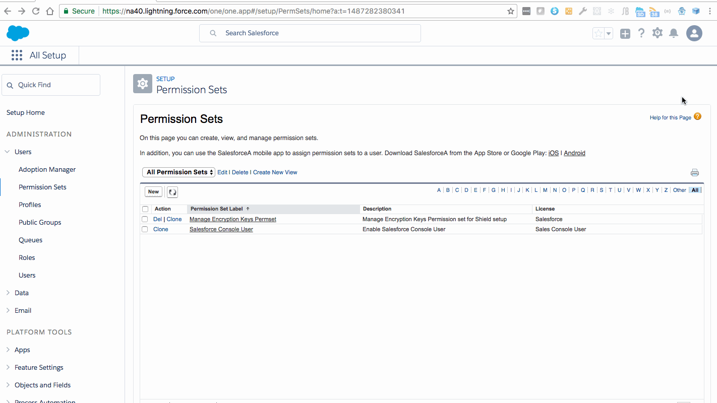The image size is (717, 403).
Task: Open the Favorites list dropdown arrow
Action: pos(609,33)
